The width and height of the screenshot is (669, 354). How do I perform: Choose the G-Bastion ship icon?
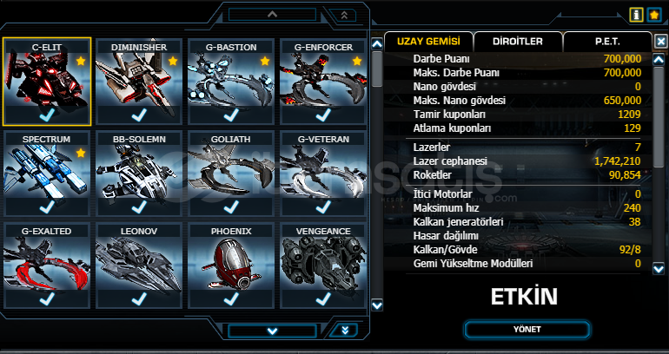pos(231,82)
